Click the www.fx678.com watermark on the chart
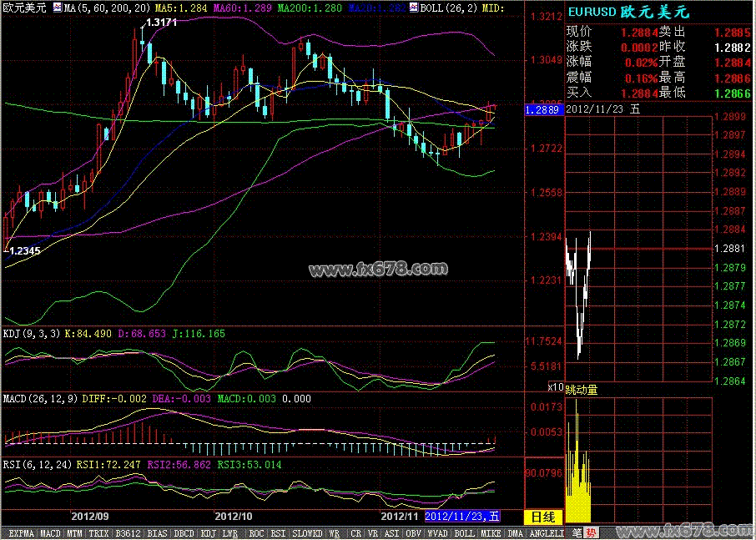Viewport: 756px width, 540px height. pos(377,270)
